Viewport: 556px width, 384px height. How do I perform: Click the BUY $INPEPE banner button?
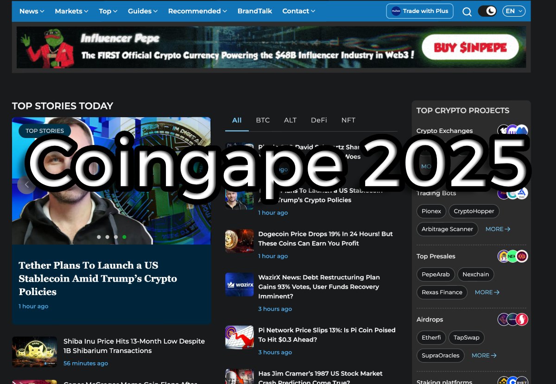[x=470, y=47]
